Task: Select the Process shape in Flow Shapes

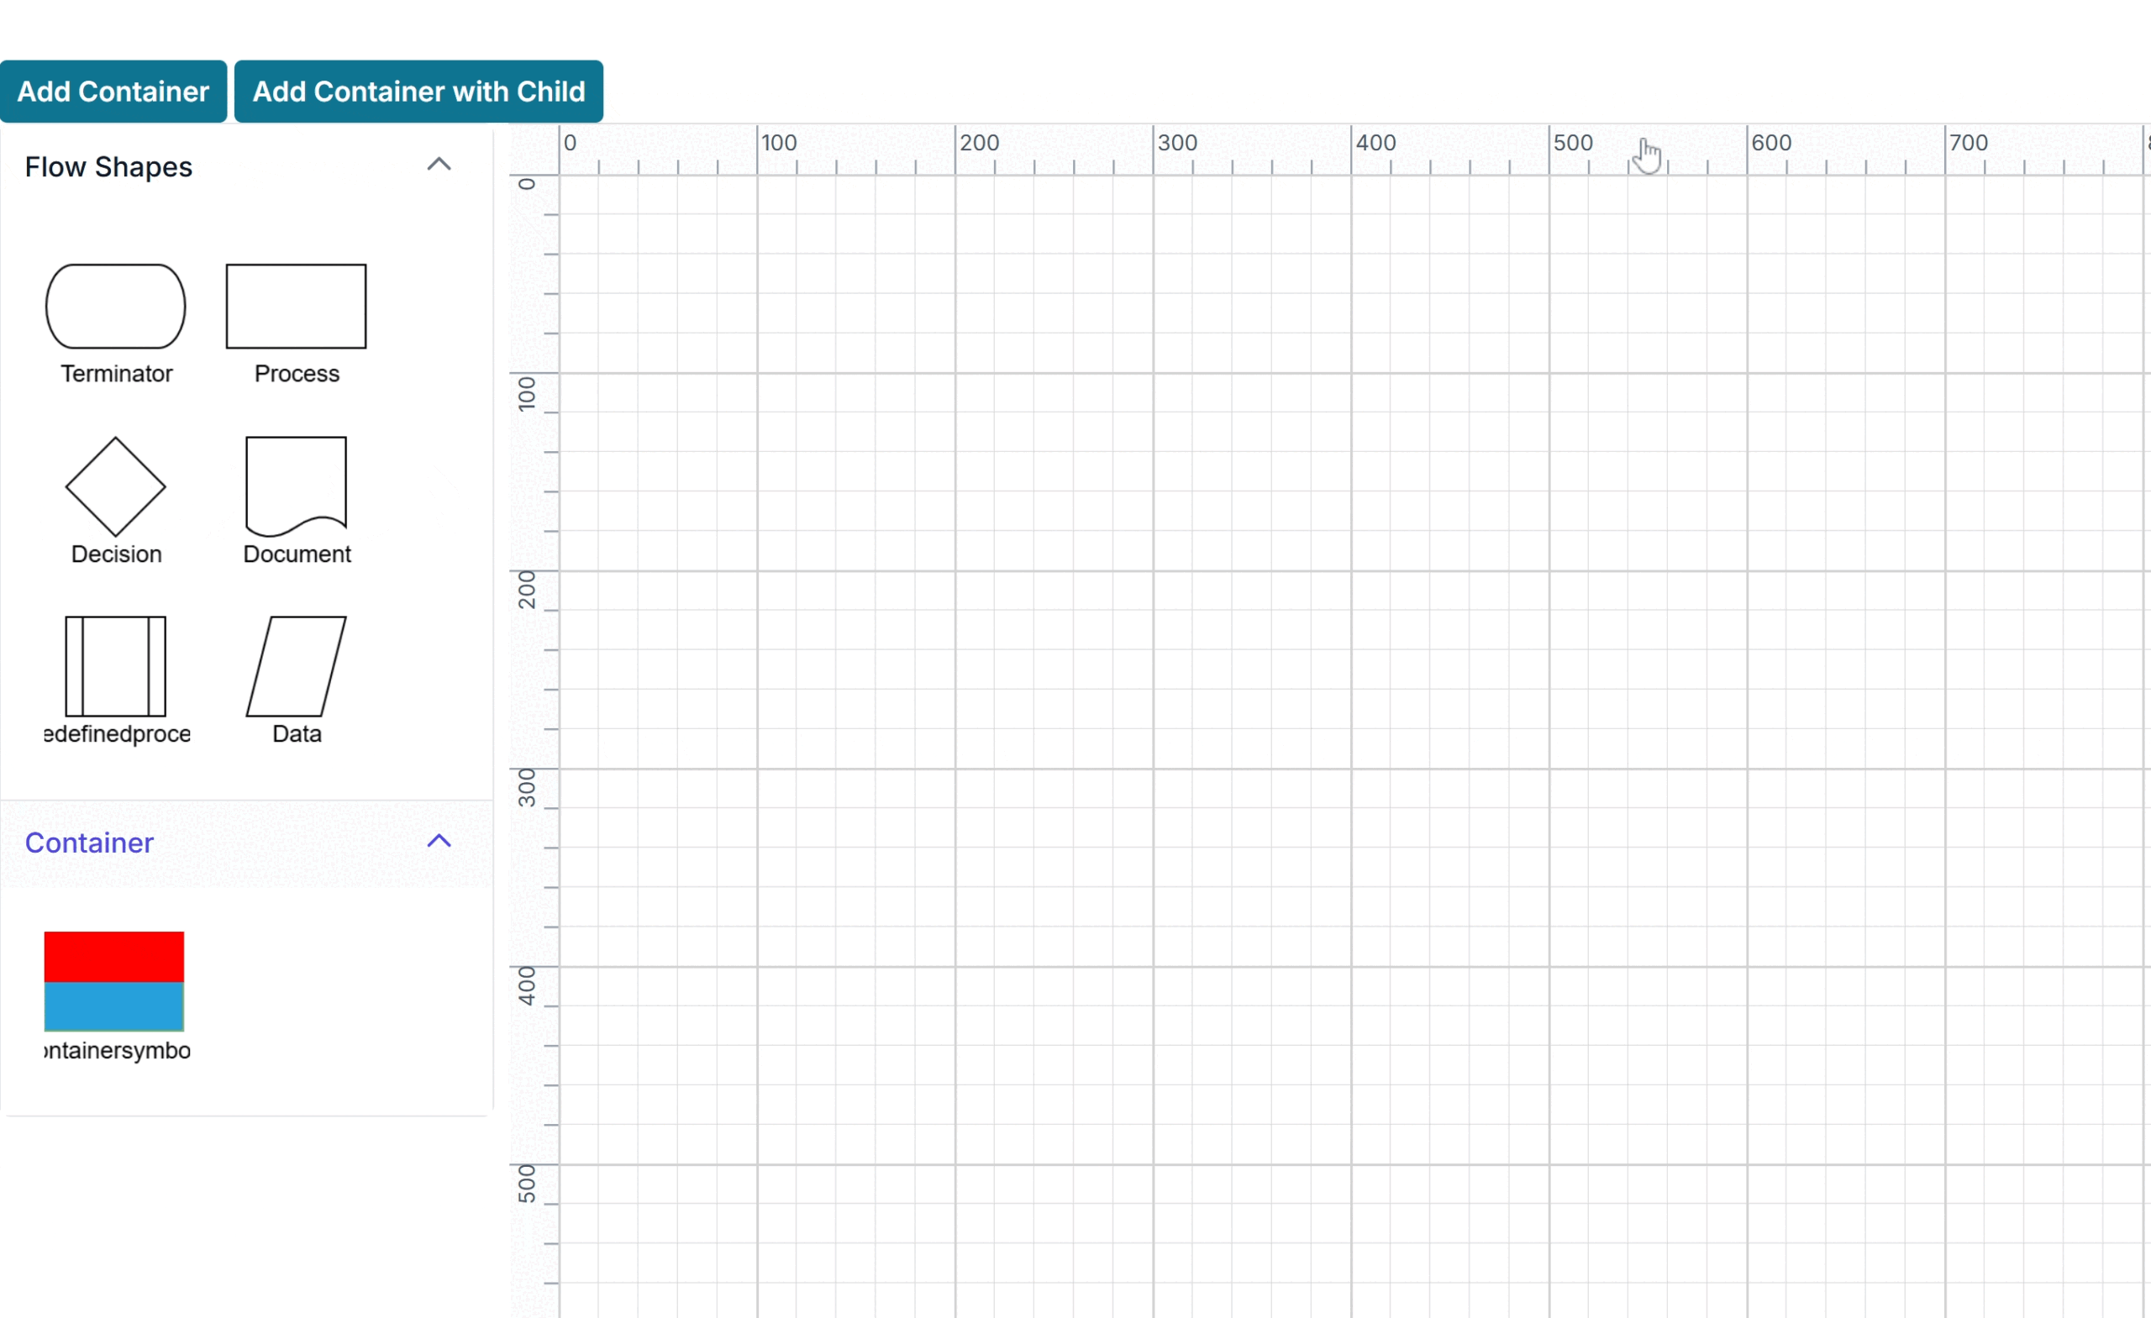Action: (296, 307)
